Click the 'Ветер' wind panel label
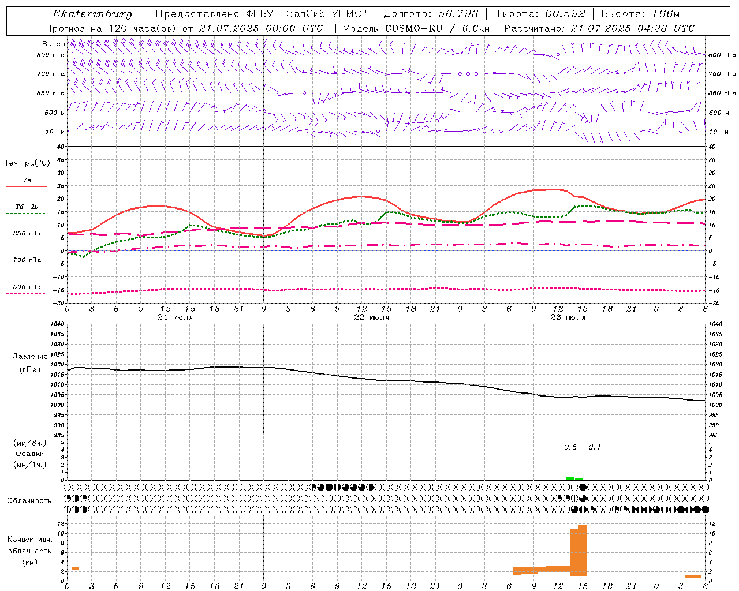Image resolution: width=739 pixels, height=591 pixels. coord(53,44)
